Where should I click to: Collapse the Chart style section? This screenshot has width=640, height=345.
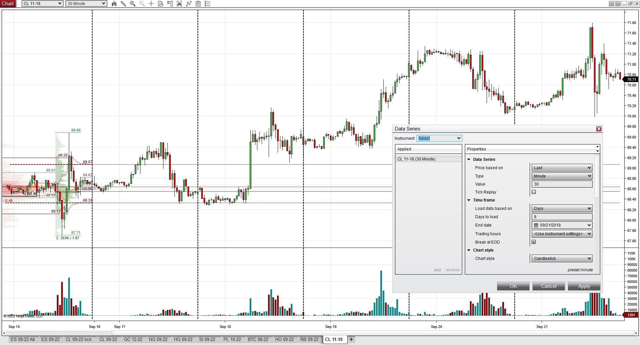coord(469,250)
